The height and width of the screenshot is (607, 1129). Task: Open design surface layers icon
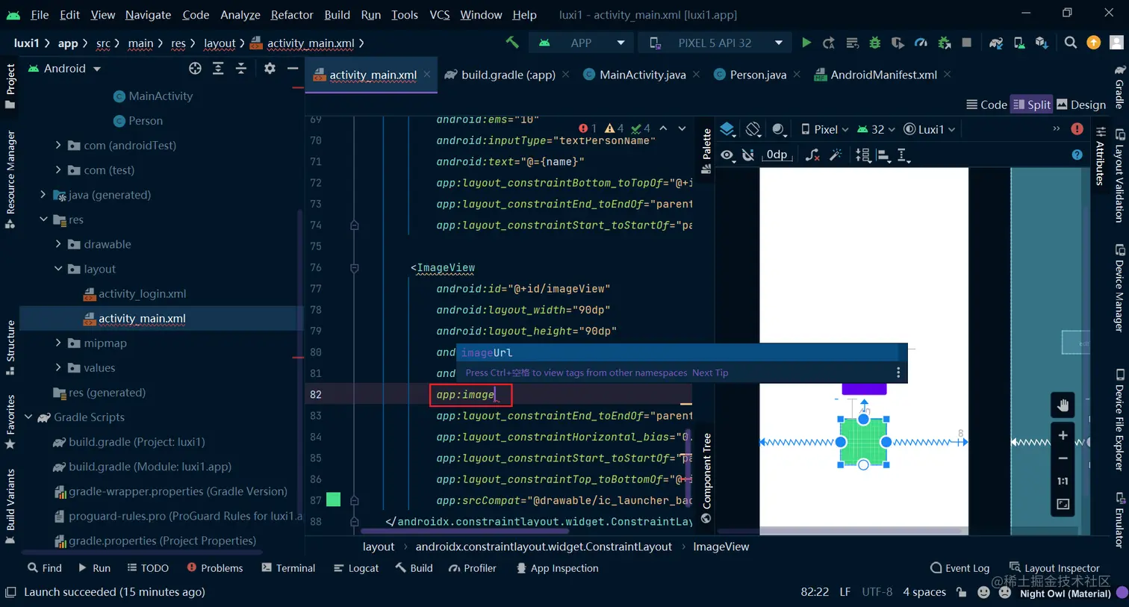click(728, 130)
